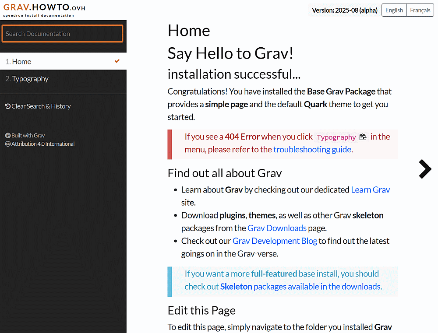Open the Built with Grav link
The height and width of the screenshot is (333, 438).
28,136
